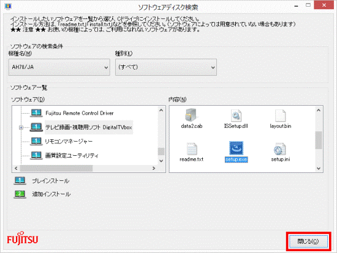Select the layout.bin file icon
Image resolution: width=337 pixels, height=253 pixels.
coord(280,116)
